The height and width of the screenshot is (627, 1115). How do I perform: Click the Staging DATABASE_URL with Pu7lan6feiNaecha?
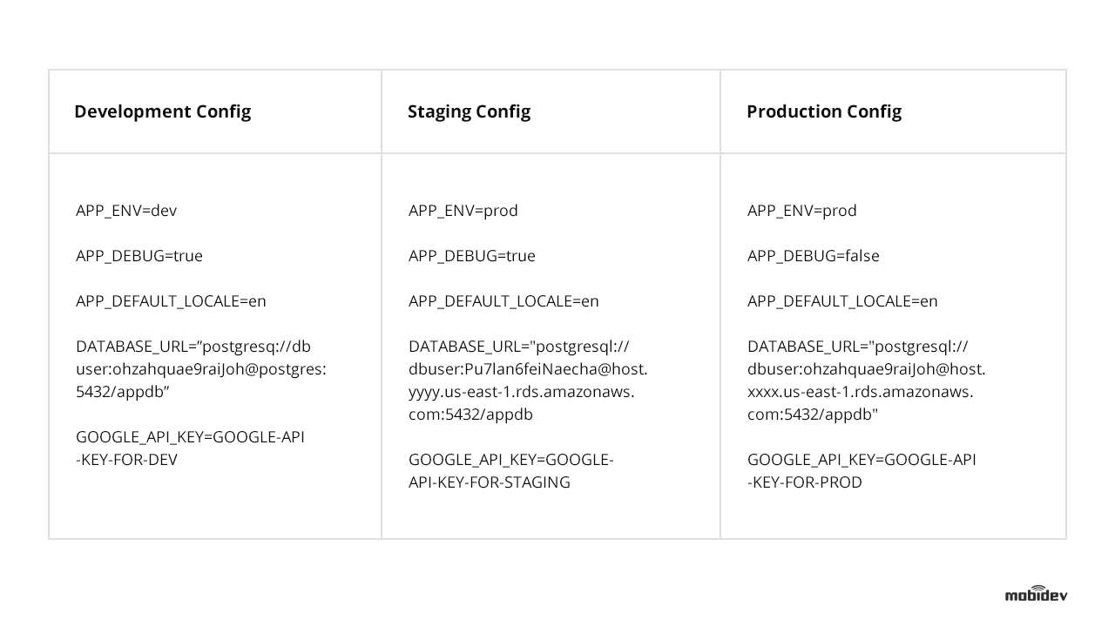pyautogui.click(x=528, y=369)
